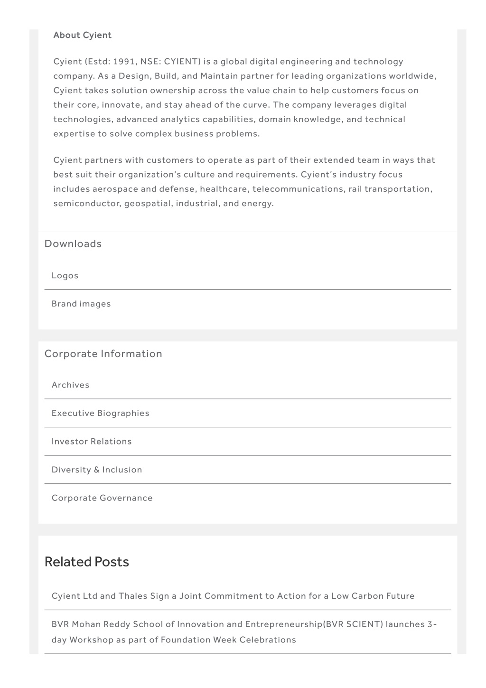486x688 pixels.
Task: Open BVR Mohan Reddy School workshop post
Action: coord(244,632)
